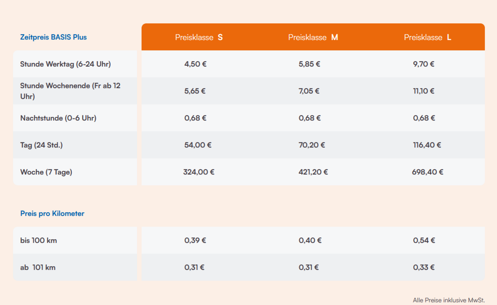This screenshot has width=497, height=305.
Task: Select the Preisklasse M column header
Action: click(313, 37)
